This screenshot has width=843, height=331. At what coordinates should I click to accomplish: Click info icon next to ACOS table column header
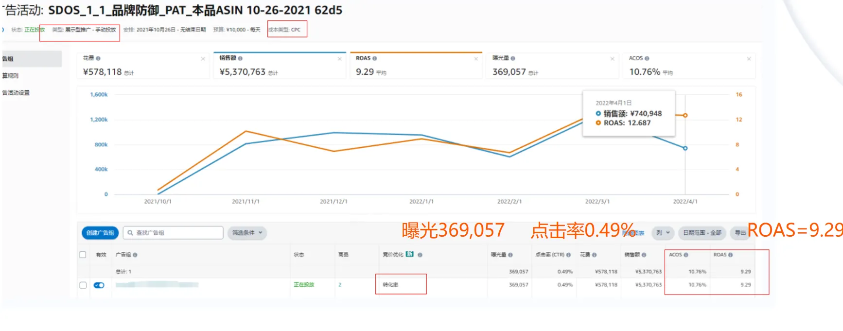686,255
